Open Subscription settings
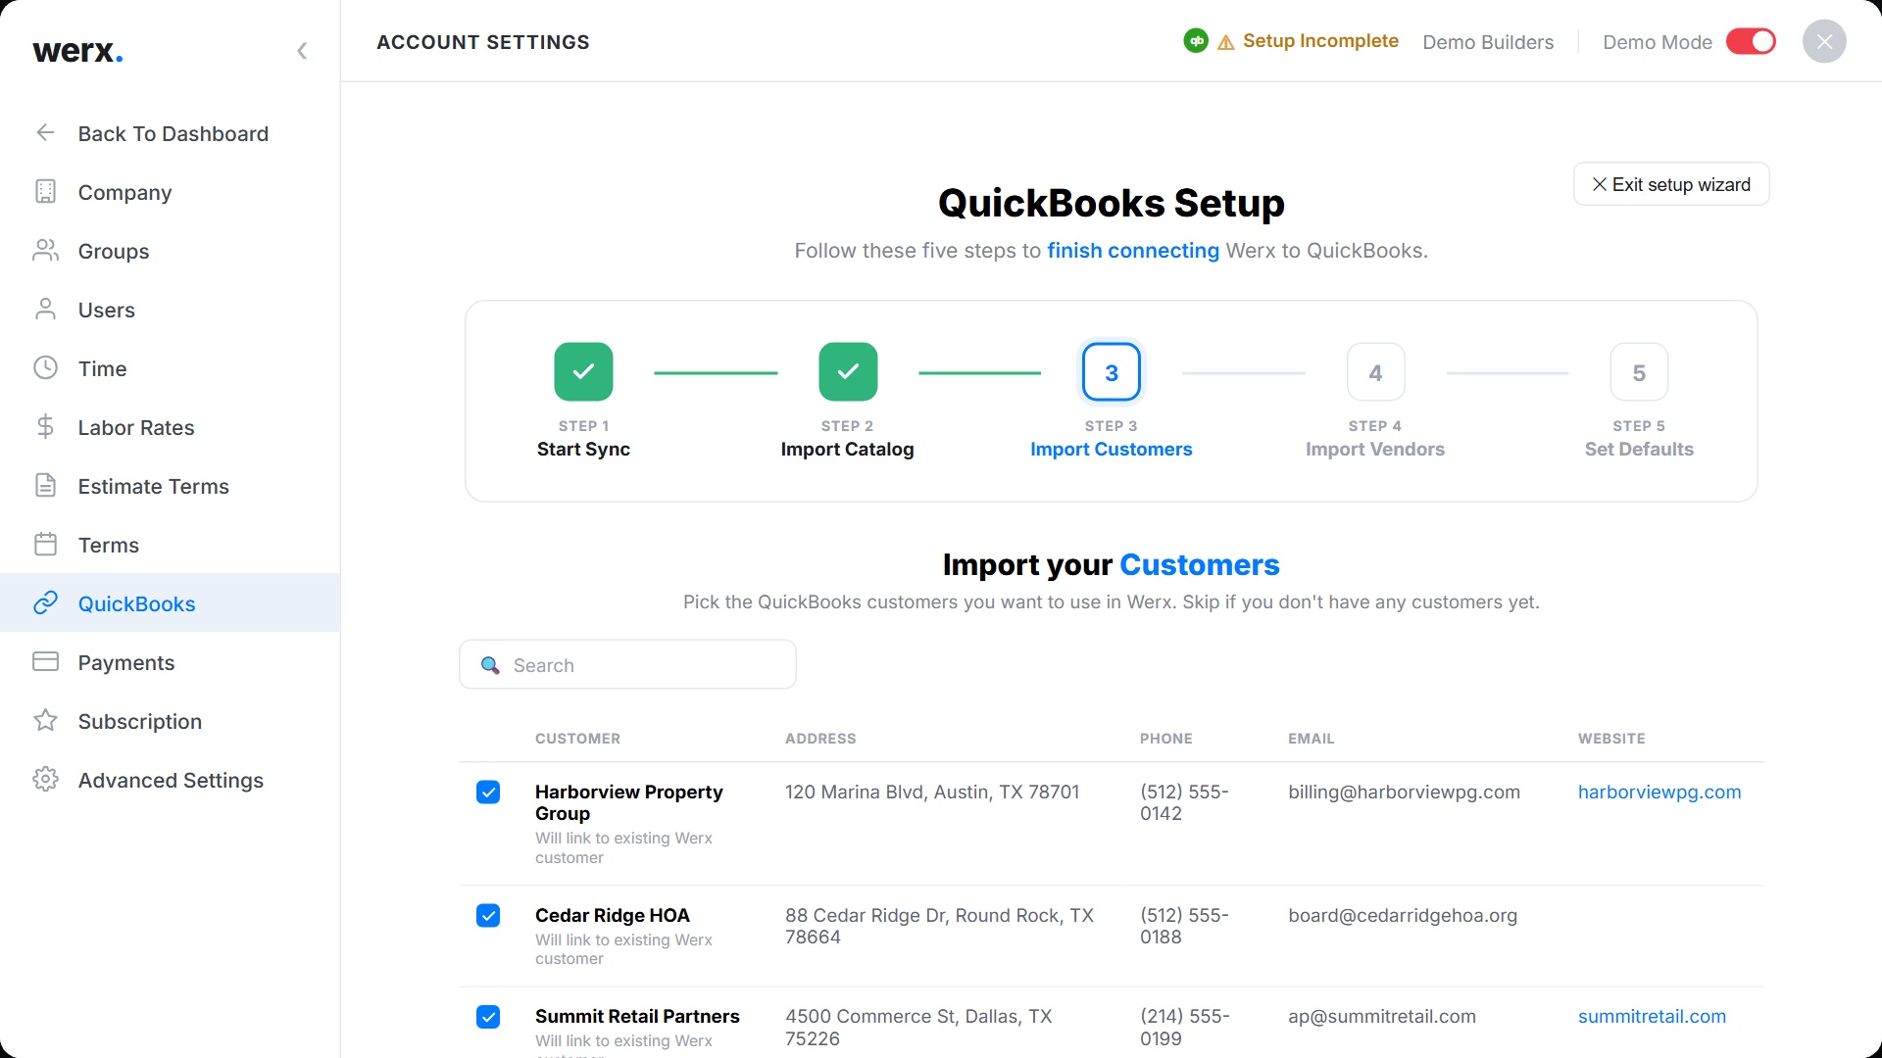 pyautogui.click(x=170, y=721)
